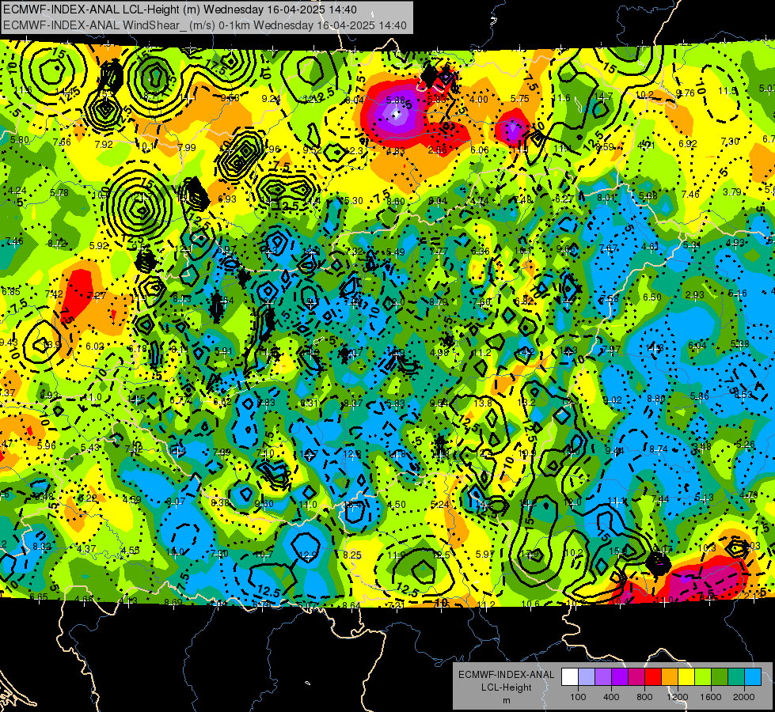
Task: Select the medium purple legend swatch
Action: (603, 676)
